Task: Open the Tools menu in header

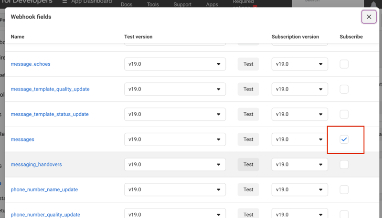Action: tap(153, 4)
